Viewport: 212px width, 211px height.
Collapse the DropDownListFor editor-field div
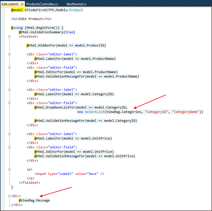9,103
